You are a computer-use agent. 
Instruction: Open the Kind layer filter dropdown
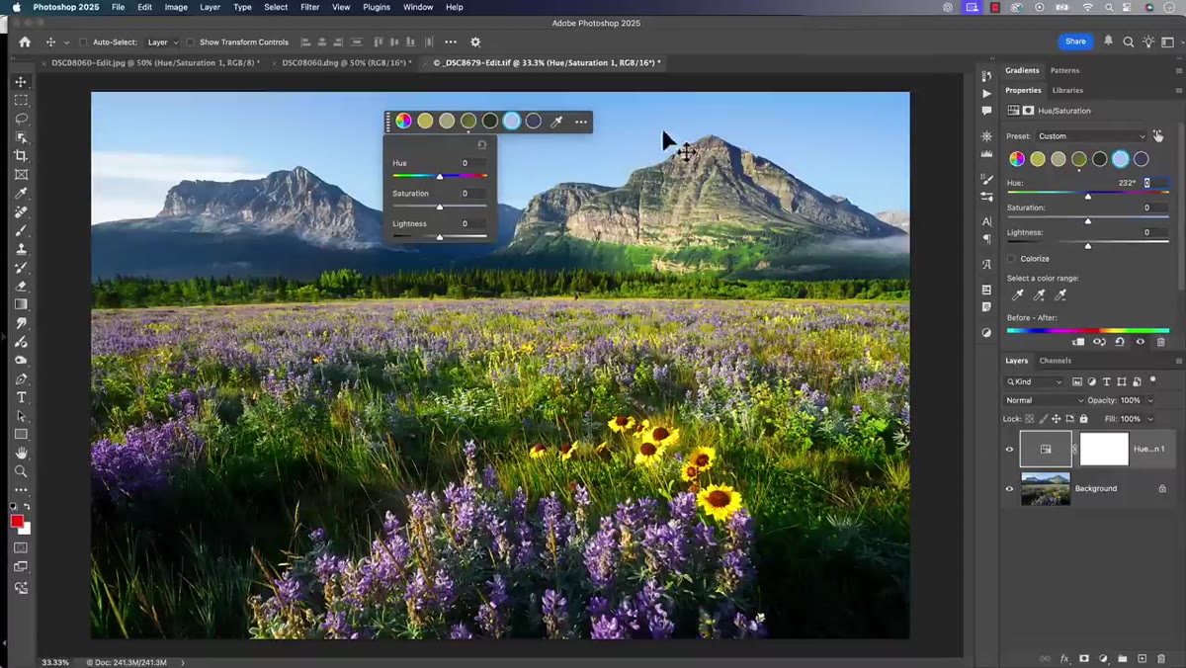point(1035,381)
